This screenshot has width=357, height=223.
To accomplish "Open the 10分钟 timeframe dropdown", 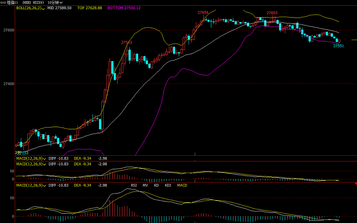I will 54,3.
